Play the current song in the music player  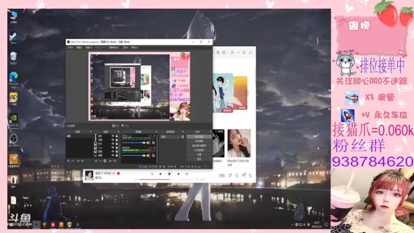click(x=170, y=174)
